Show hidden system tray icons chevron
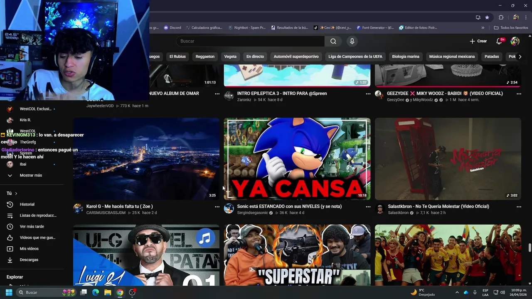Image resolution: width=532 pixels, height=299 pixels. tap(457, 292)
